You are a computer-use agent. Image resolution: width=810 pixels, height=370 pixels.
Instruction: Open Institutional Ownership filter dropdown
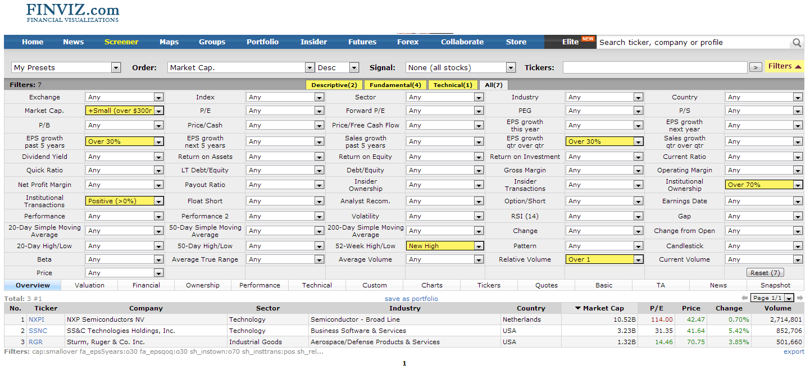[764, 185]
